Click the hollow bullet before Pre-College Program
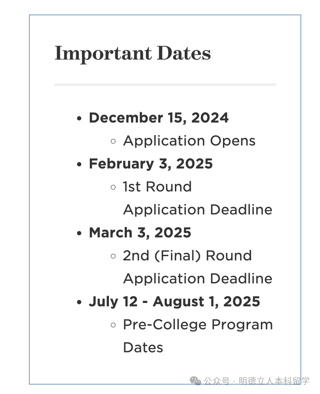 (113, 325)
